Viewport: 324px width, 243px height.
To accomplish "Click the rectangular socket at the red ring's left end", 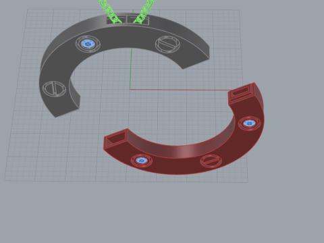I will point(116,138).
